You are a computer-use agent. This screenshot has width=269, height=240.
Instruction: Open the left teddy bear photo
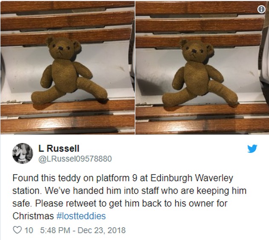pos(67,68)
